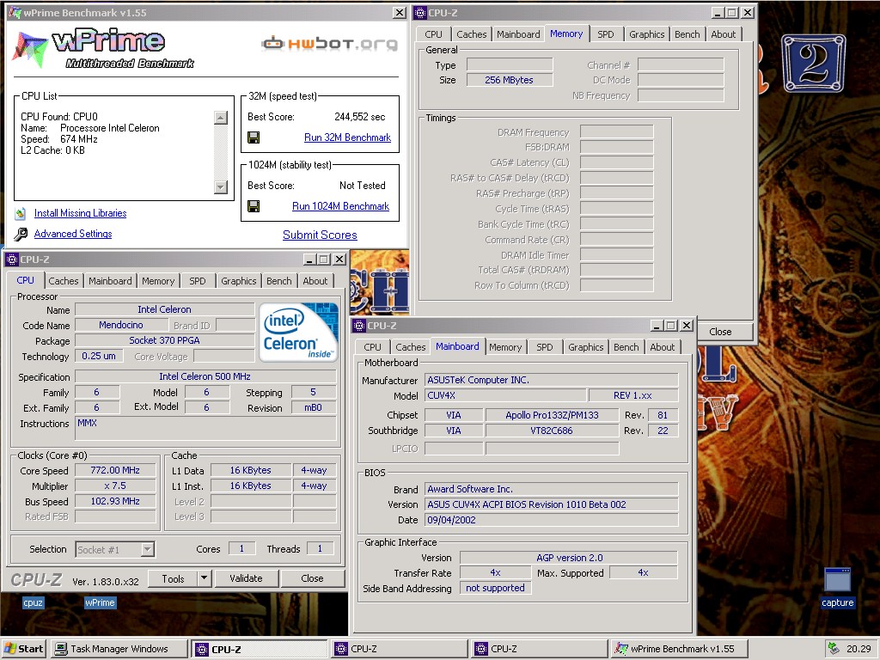Click the save icon beside 1024M Best Score
Screen dimensions: 880x660
click(254, 206)
